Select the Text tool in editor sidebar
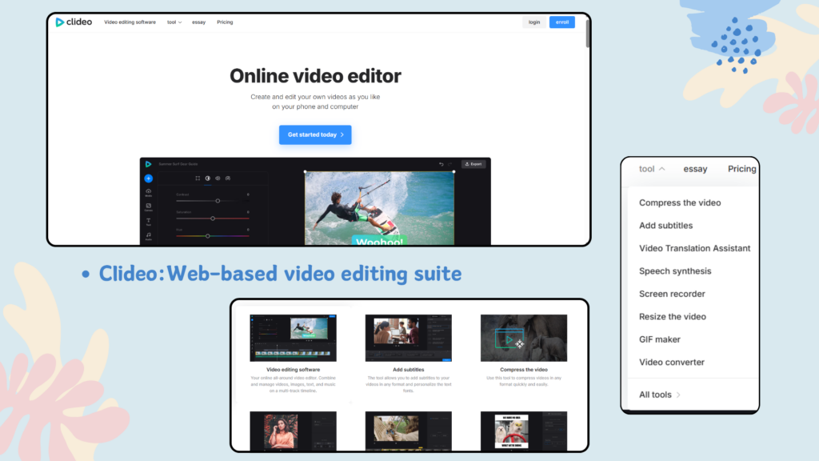The height and width of the screenshot is (461, 819). pyautogui.click(x=148, y=222)
